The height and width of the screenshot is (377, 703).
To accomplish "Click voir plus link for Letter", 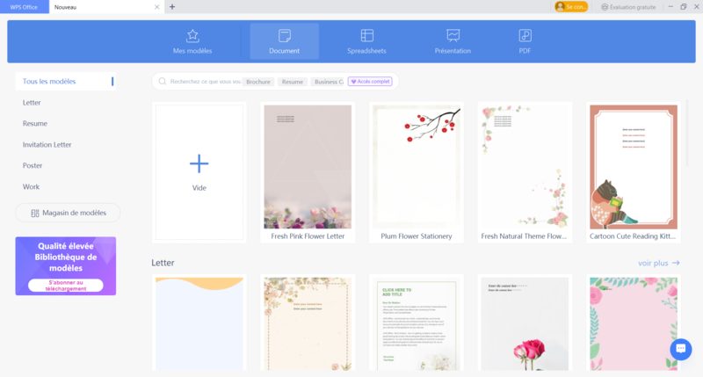I will 658,263.
